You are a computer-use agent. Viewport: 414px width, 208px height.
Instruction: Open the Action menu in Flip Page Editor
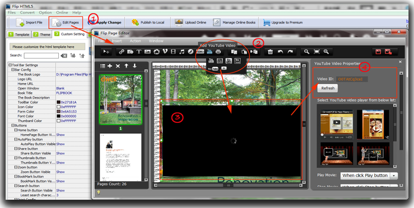(x=135, y=41)
